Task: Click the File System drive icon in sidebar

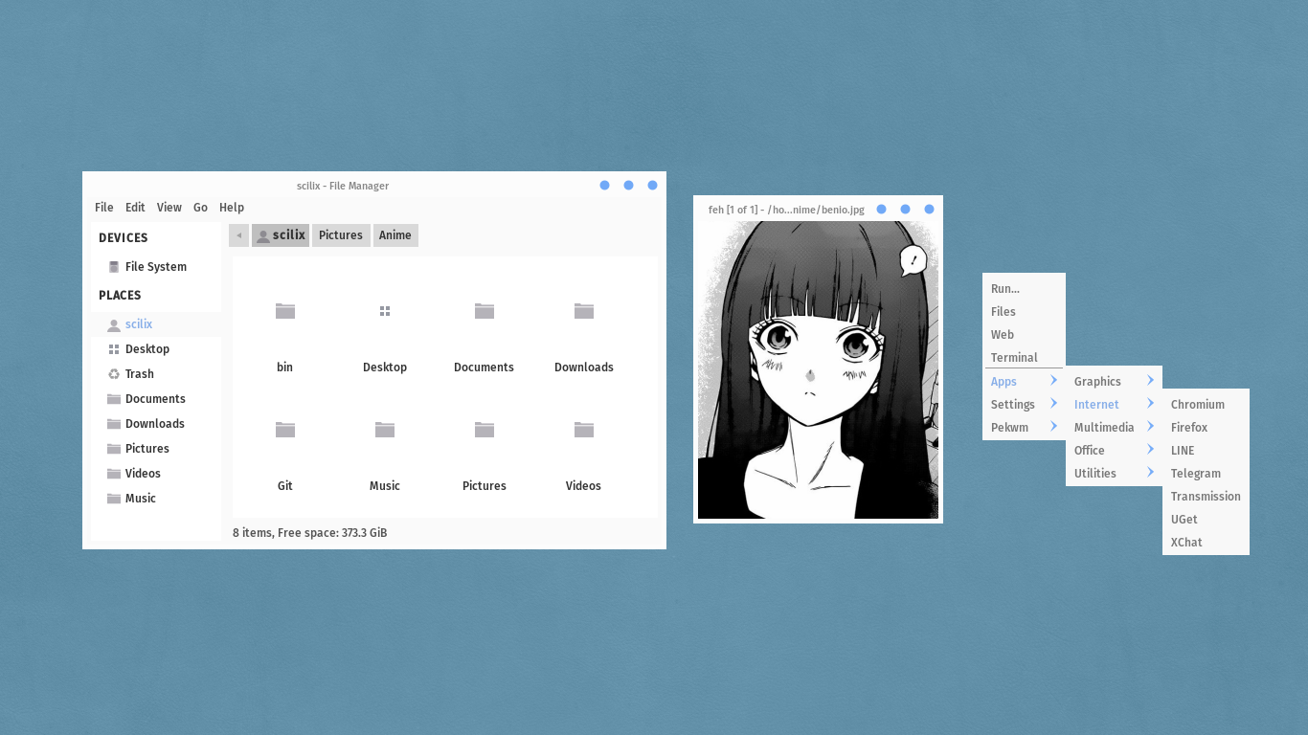Action: (x=114, y=267)
